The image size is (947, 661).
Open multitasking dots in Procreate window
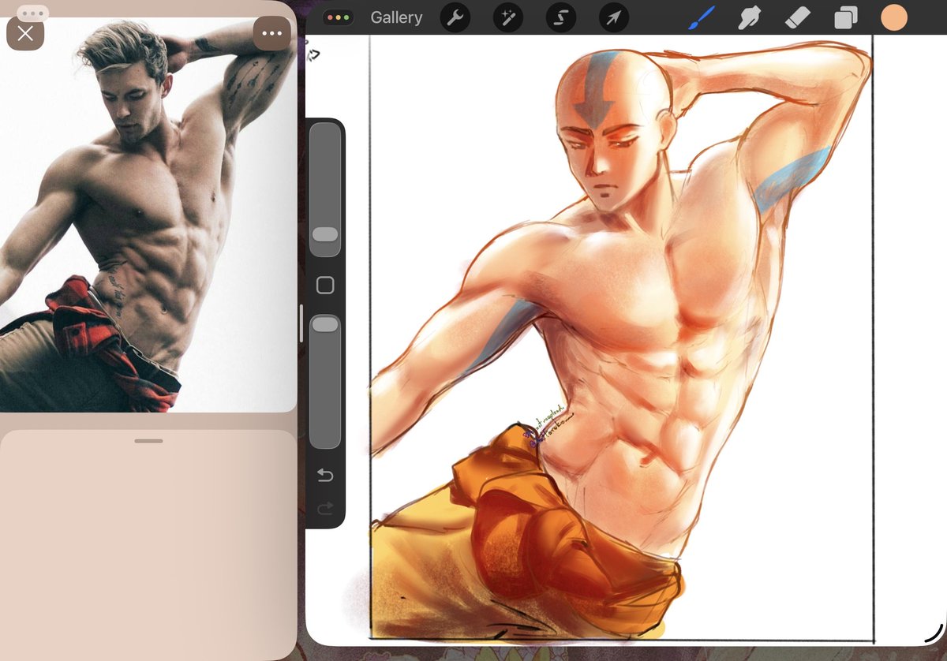(339, 17)
